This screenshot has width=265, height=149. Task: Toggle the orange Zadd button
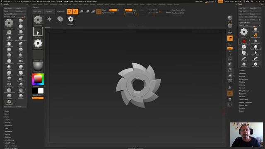(x=128, y=10)
